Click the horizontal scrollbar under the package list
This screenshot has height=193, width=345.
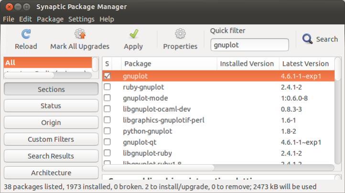[x=159, y=168]
